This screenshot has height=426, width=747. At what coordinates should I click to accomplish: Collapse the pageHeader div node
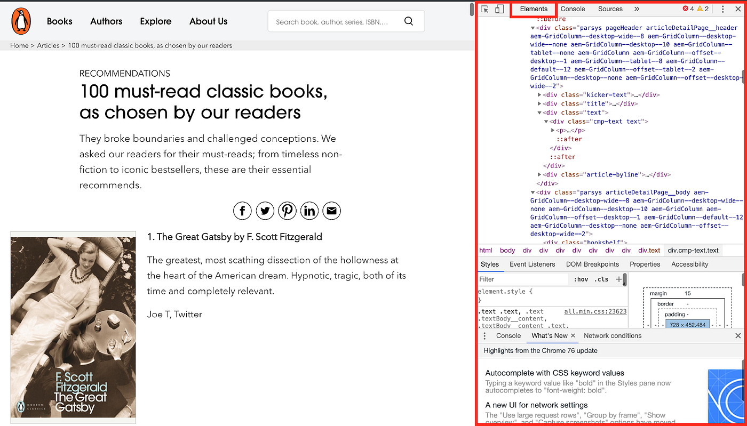(533, 28)
